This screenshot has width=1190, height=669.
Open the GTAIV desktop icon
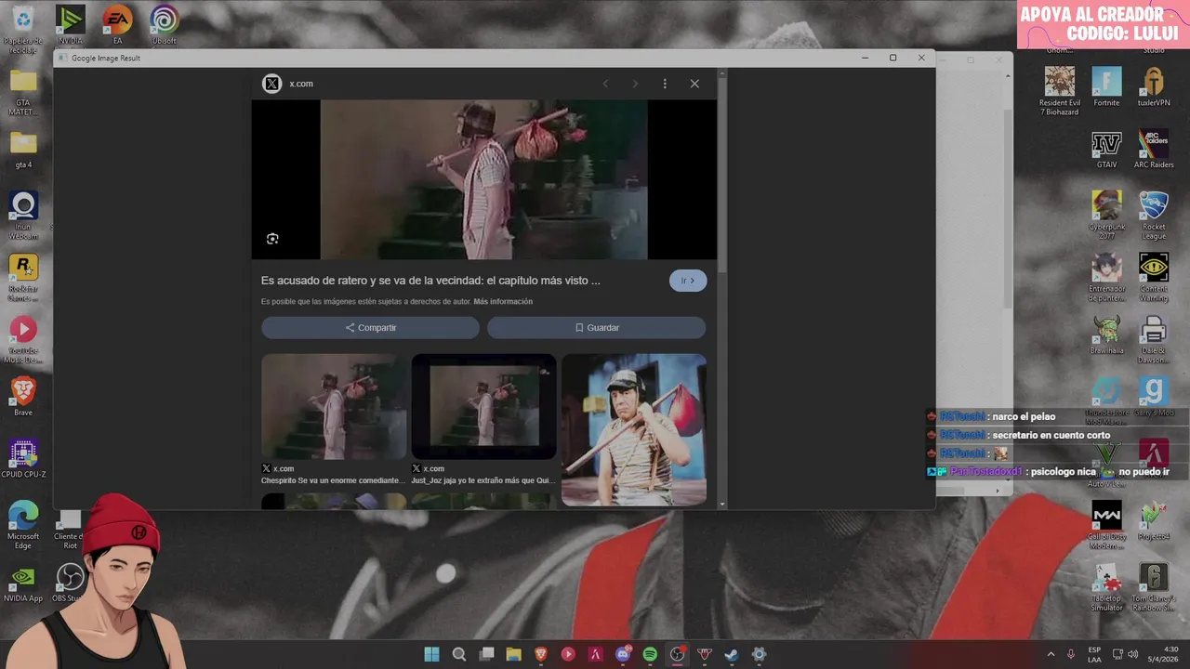[1106, 150]
